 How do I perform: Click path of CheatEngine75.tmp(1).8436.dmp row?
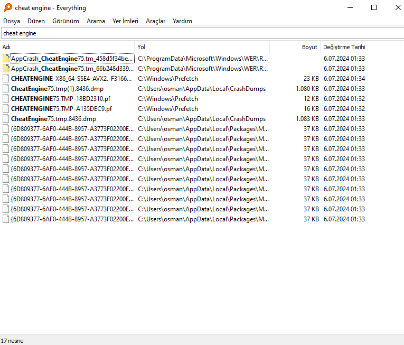coord(202,89)
